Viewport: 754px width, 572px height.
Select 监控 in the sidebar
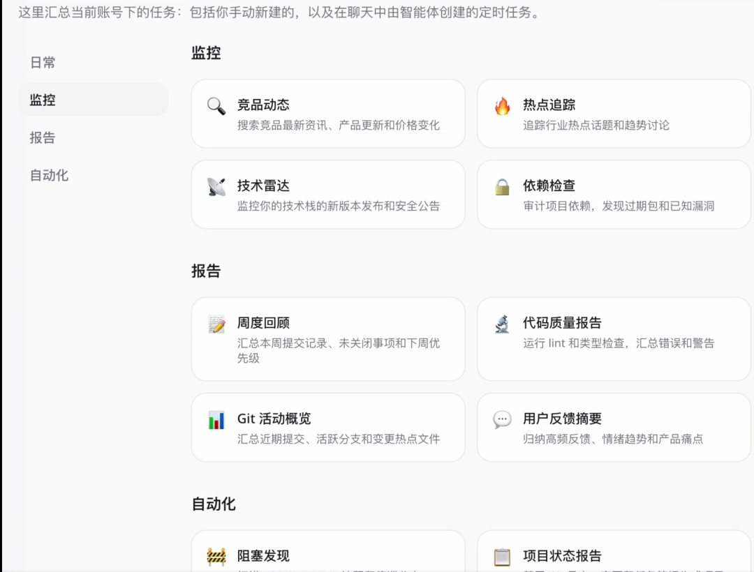42,100
